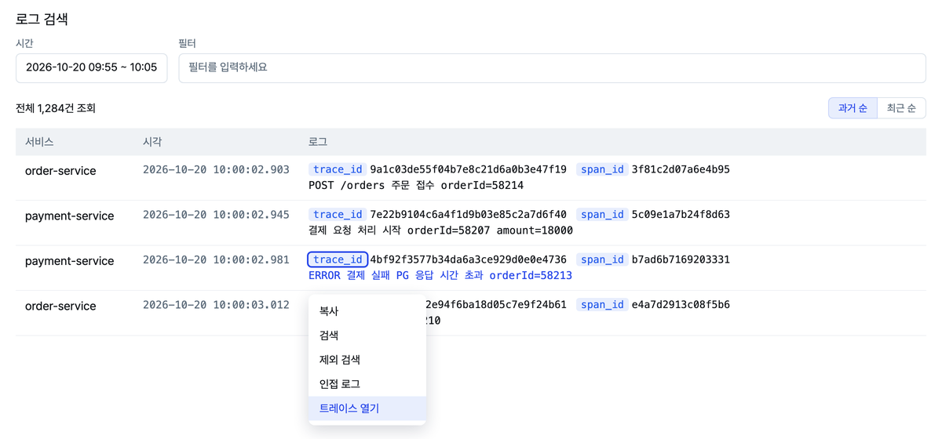Screen dimensions: 942x439
Task: Click the 시각 column header
Action: [152, 142]
